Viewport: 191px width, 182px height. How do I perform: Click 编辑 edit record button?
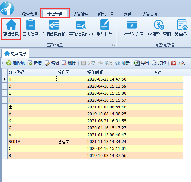point(52,63)
